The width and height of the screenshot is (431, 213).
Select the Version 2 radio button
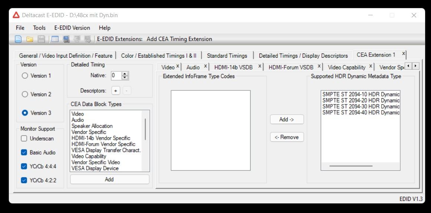[25, 94]
